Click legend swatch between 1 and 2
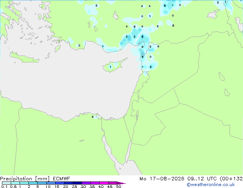The image size is (243, 188). tap(24, 183)
